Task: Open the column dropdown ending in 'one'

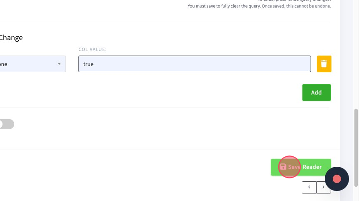Action: [x=33, y=64]
